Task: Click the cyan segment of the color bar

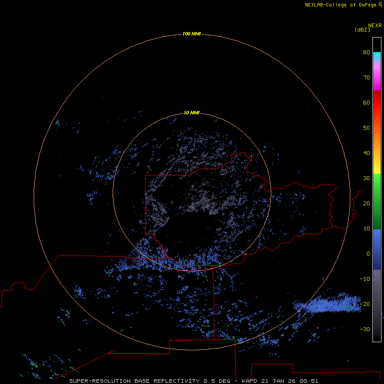Action: 377,55
